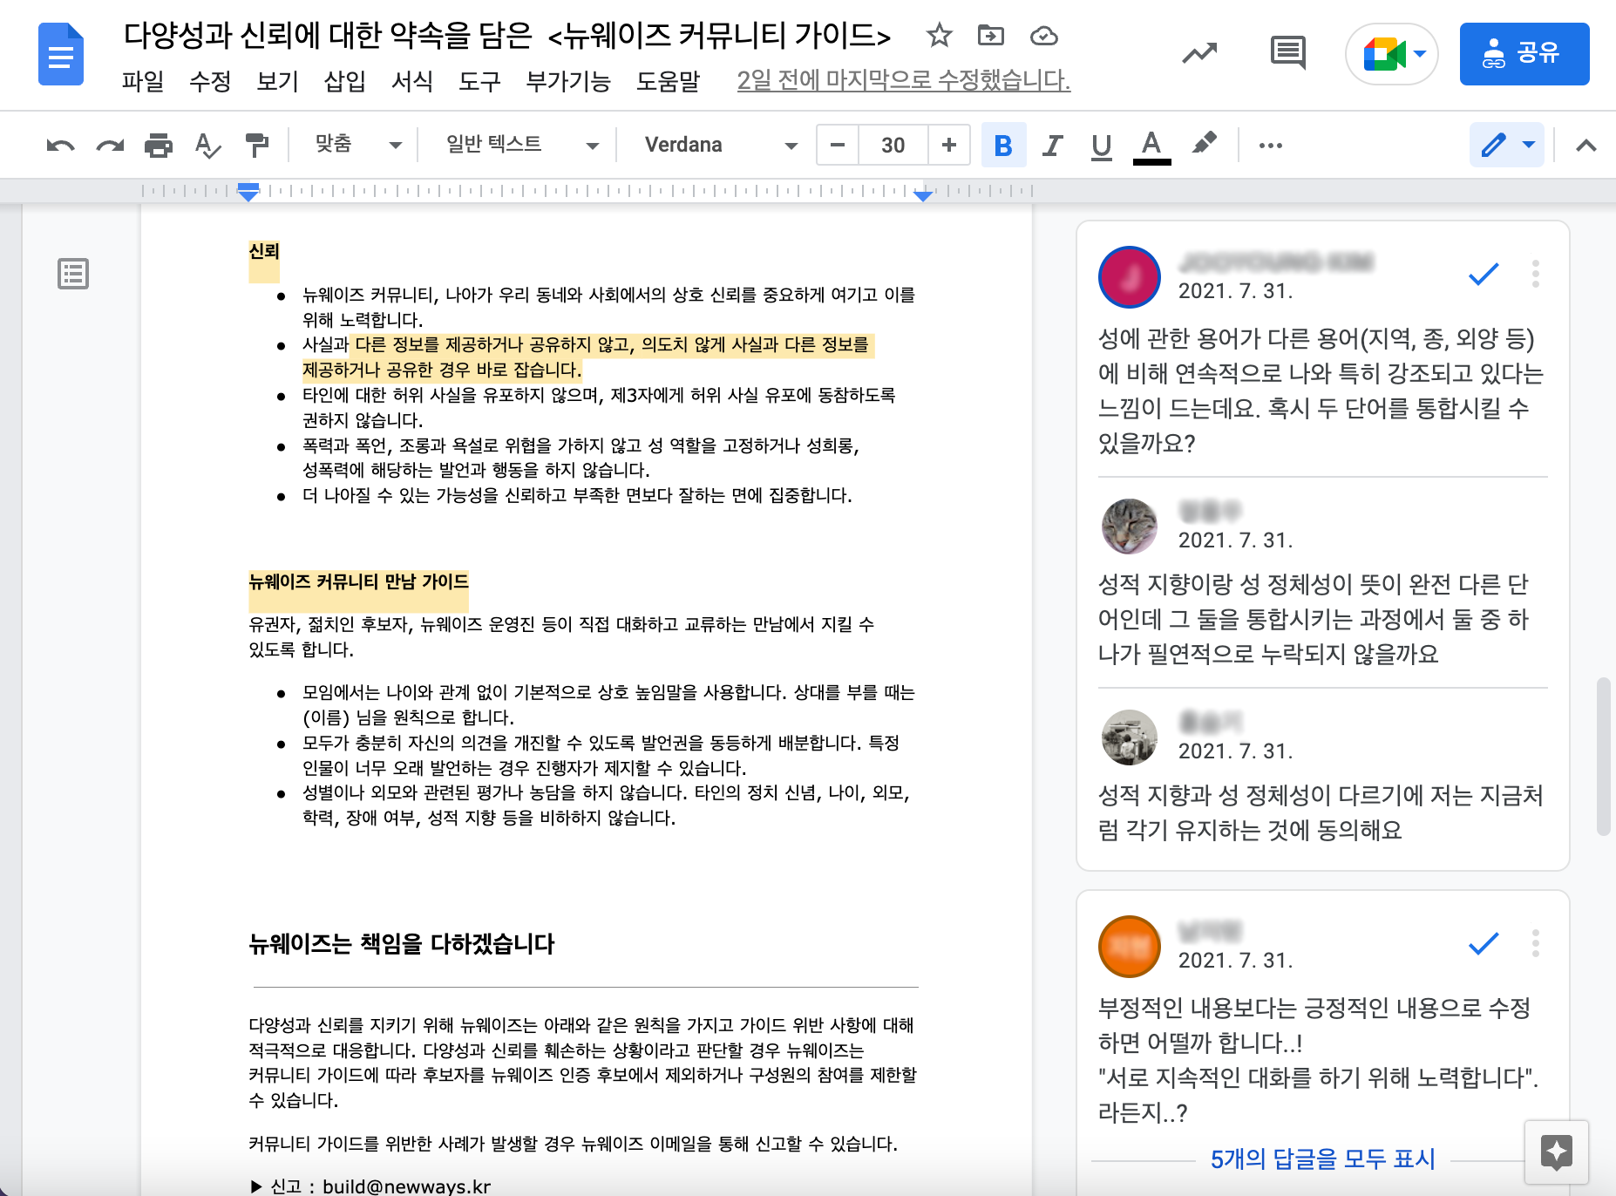
Task: Redo the last action
Action: (x=110, y=146)
